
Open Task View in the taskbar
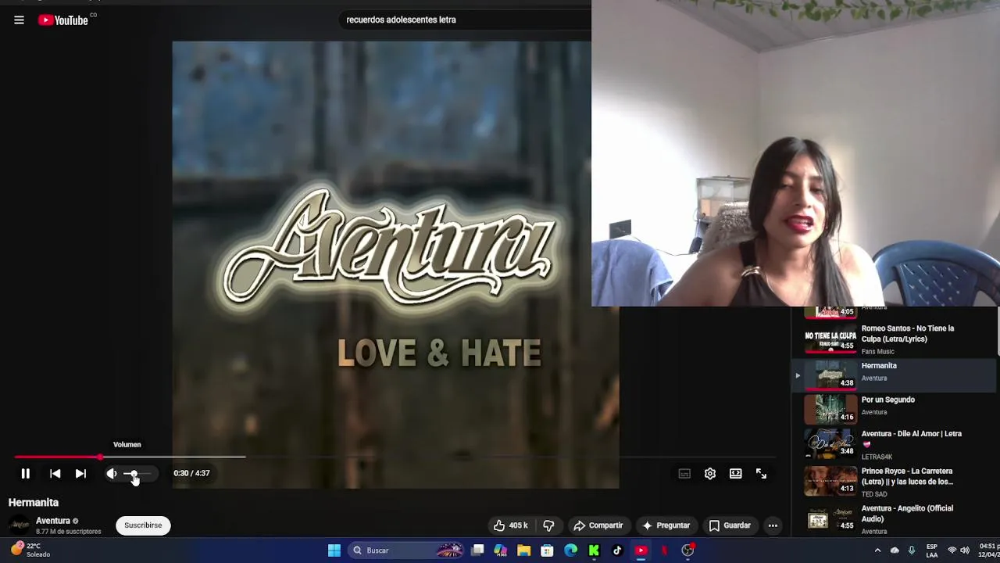pyautogui.click(x=477, y=550)
